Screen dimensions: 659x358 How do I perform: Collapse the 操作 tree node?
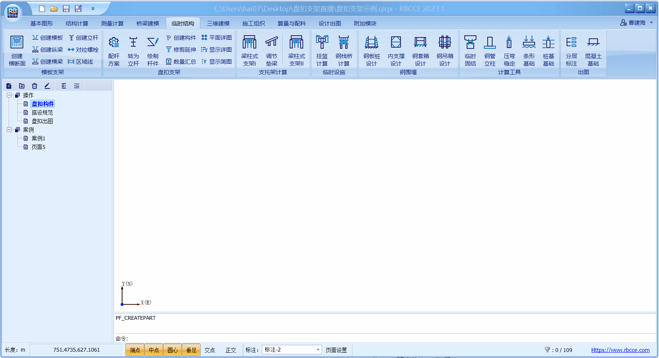[x=9, y=95]
